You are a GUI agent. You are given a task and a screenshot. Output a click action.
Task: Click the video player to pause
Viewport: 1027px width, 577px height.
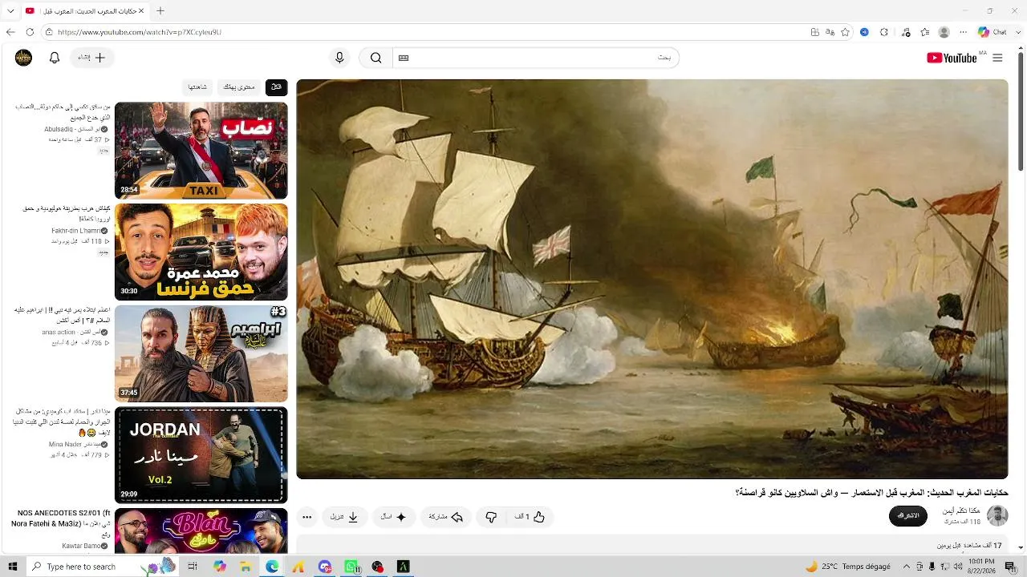click(x=652, y=279)
